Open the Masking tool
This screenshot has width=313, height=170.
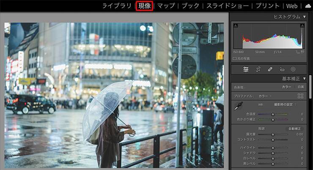(293, 69)
